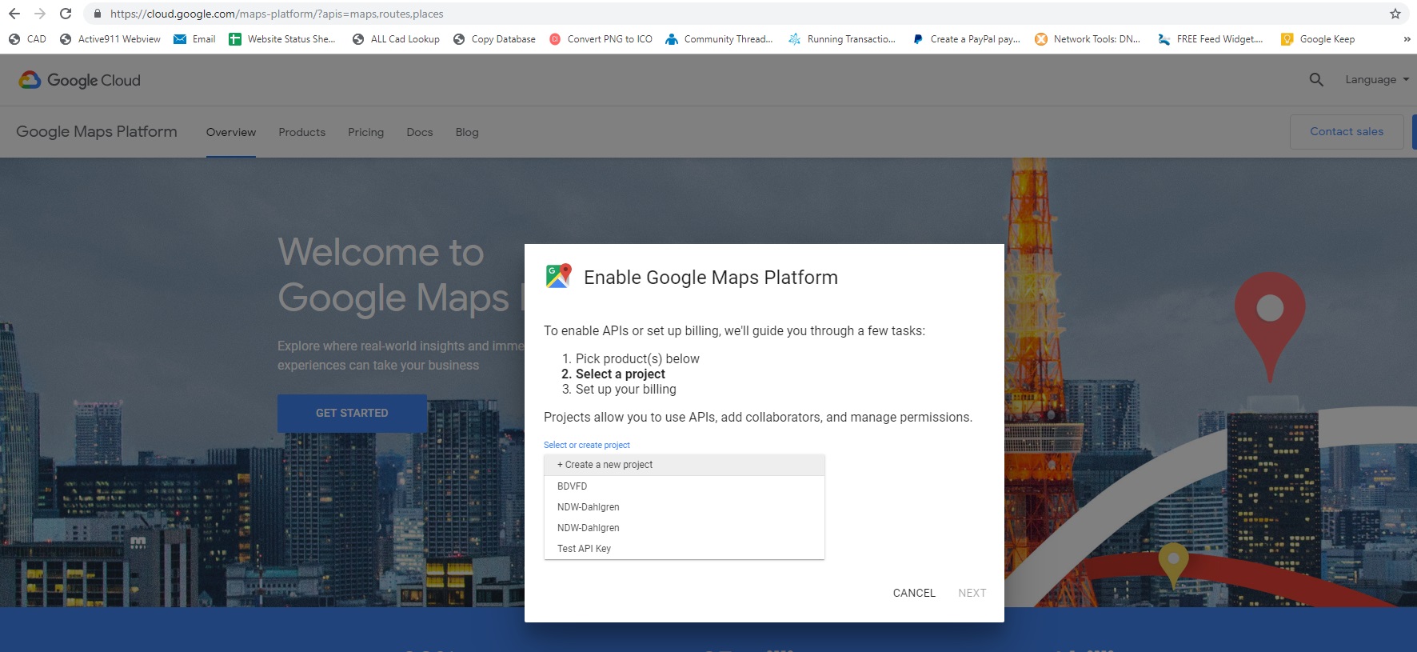Open the Community Thread bookmark
This screenshot has width=1417, height=652.
pyautogui.click(x=719, y=38)
